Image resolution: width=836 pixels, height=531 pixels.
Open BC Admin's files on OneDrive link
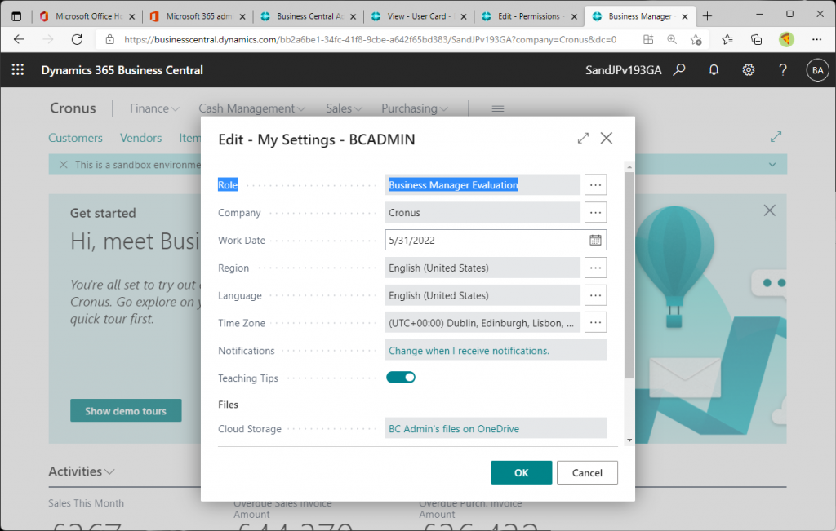pos(454,429)
